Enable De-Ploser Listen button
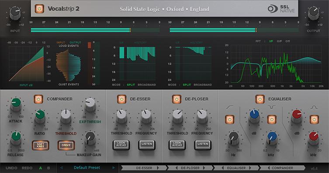This screenshot has width=329, height=173. [x=202, y=145]
